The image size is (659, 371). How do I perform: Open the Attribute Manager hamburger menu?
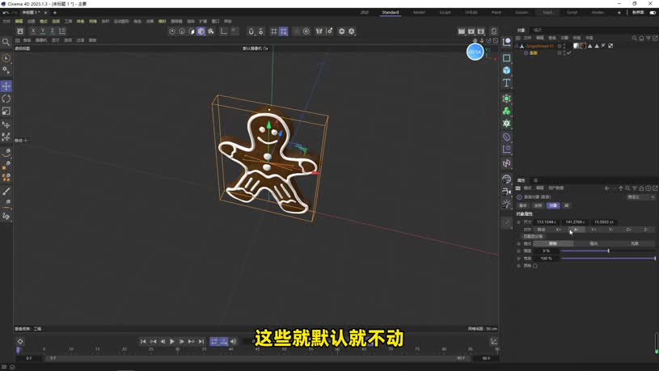[x=518, y=188]
